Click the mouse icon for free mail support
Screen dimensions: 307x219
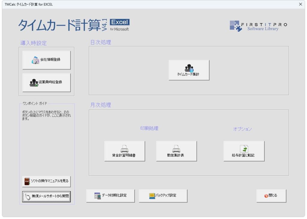[27, 197]
